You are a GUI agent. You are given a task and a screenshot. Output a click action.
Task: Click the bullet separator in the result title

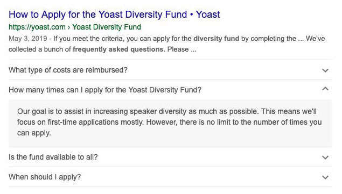pyautogui.click(x=192, y=15)
